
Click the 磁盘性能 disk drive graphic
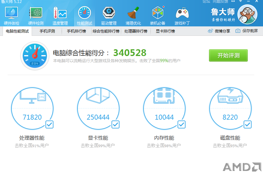pos(230,96)
